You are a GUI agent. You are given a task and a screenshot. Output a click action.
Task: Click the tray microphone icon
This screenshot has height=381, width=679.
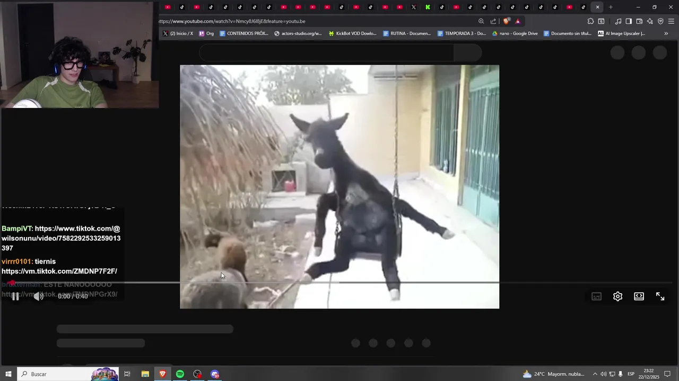pos(620,374)
